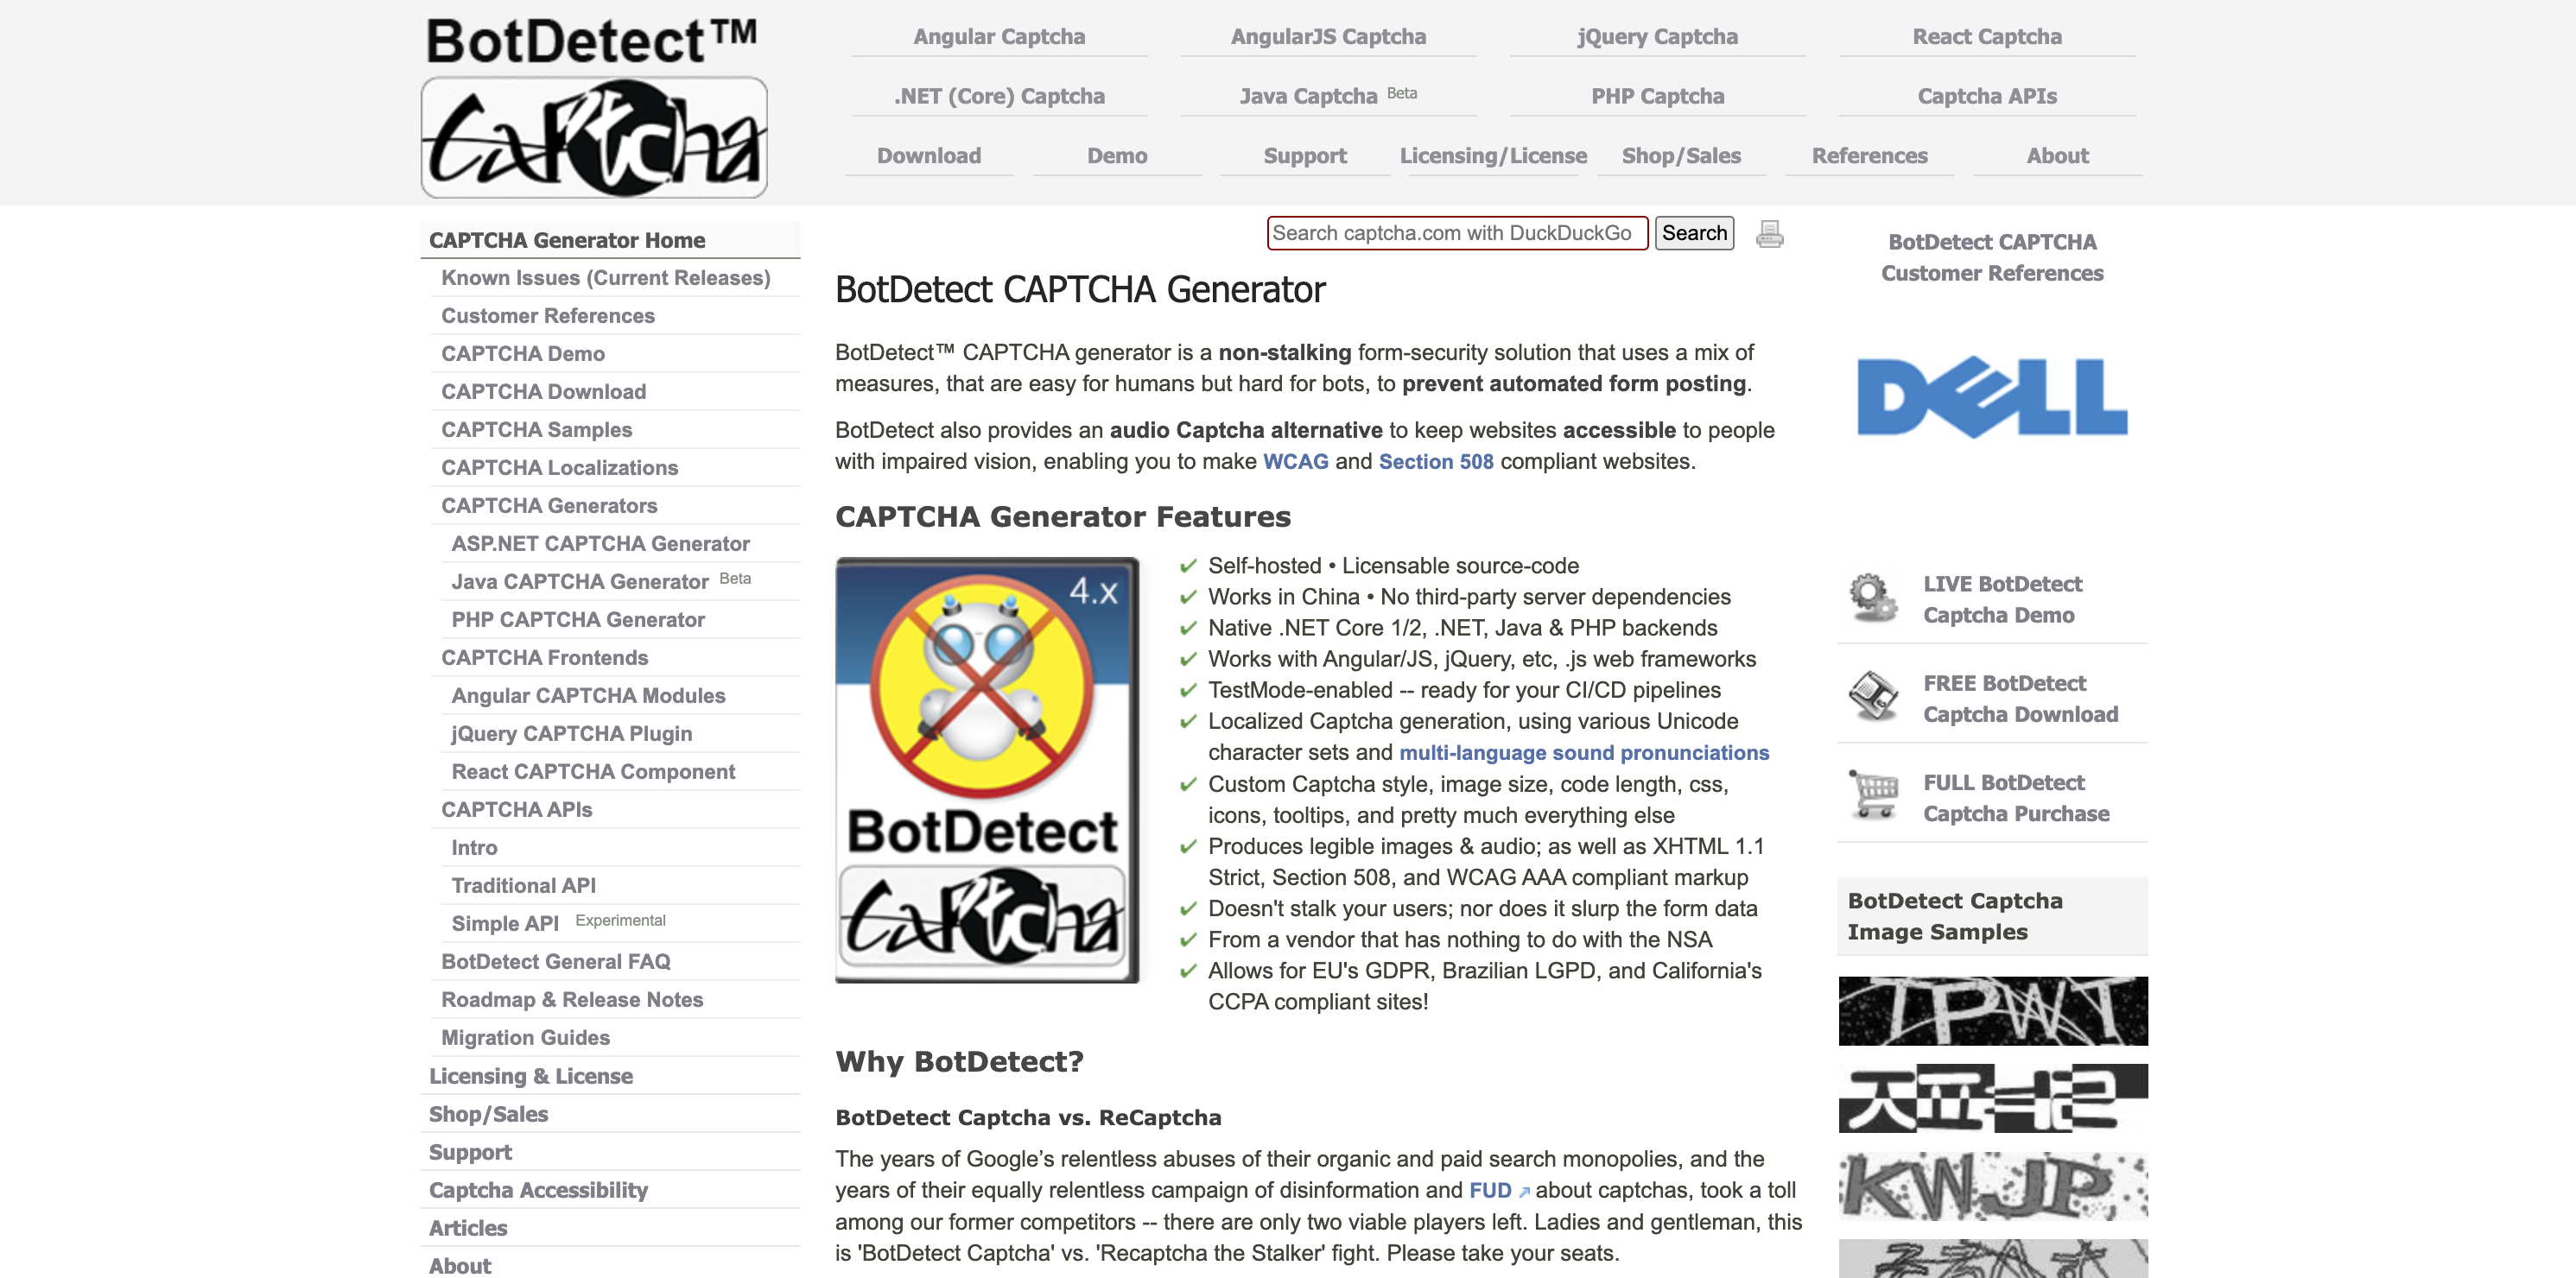
Task: Click inside the DuckDuckGo search field
Action: [x=1455, y=233]
